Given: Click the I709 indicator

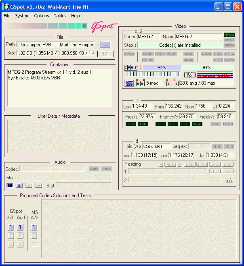Looking at the screenshot, I should click(x=206, y=54).
